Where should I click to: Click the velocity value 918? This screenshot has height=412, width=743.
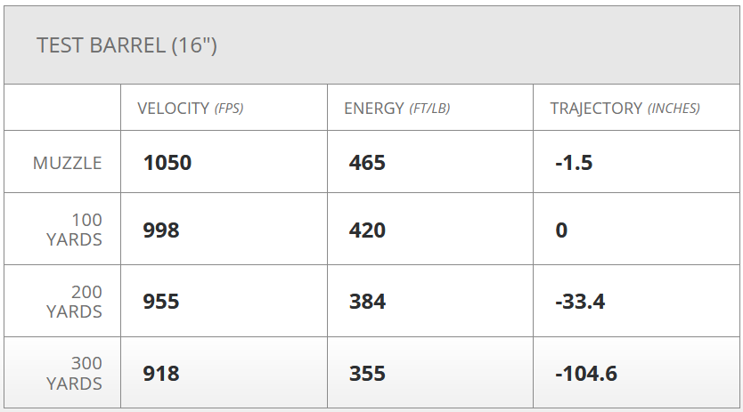point(161,374)
